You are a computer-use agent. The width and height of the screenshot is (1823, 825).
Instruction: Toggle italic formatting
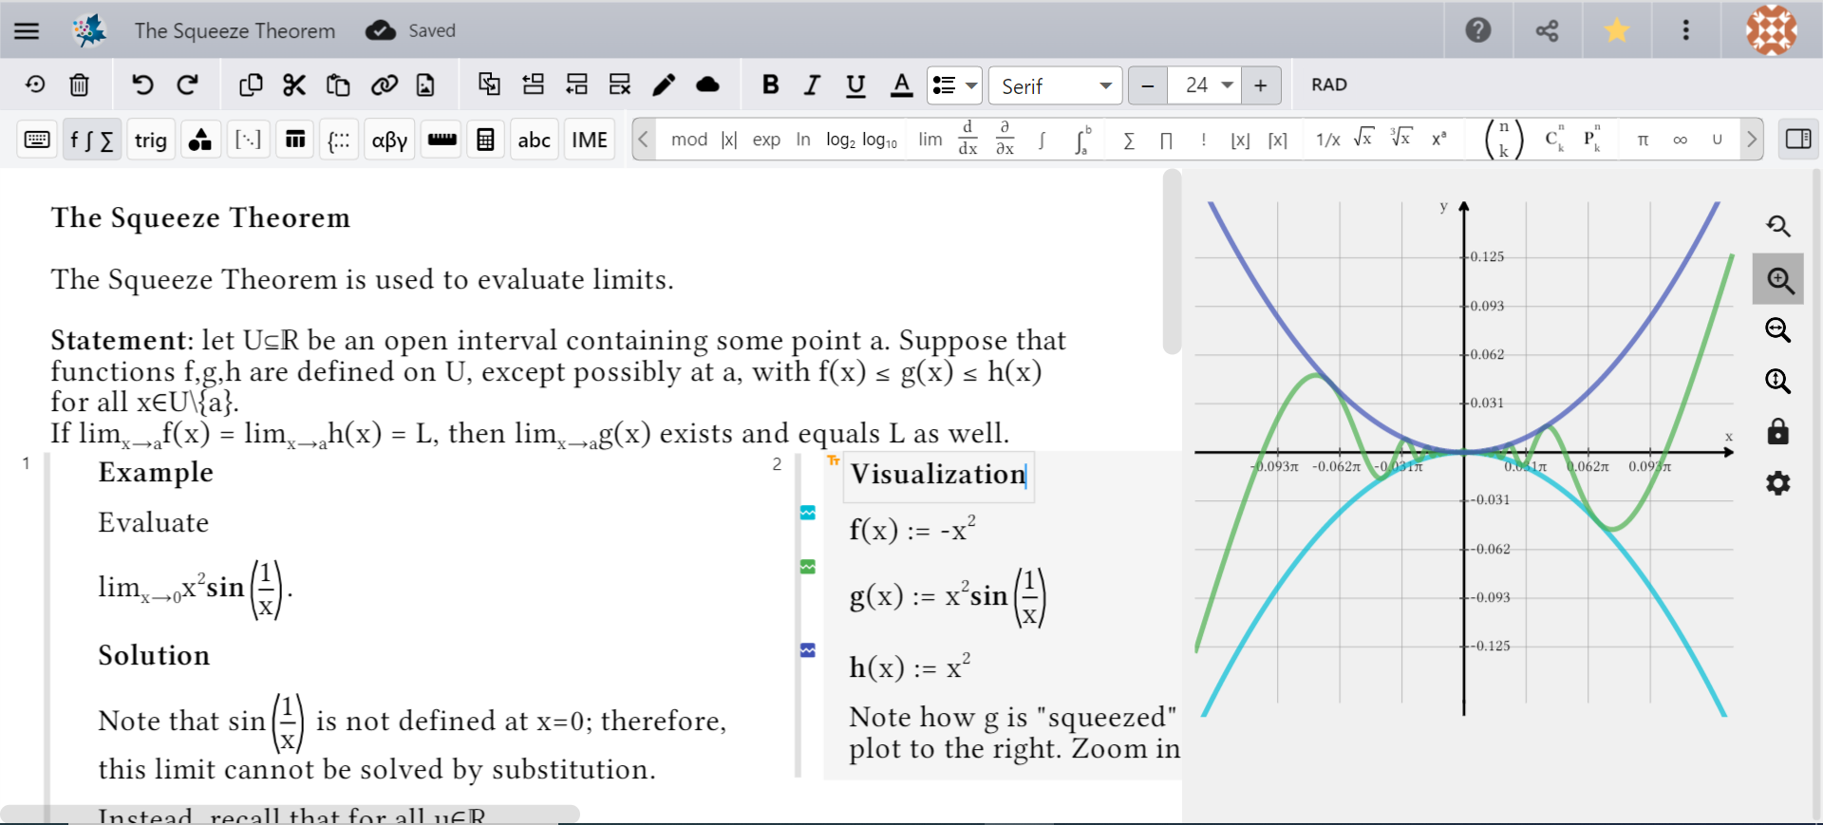[x=812, y=85]
